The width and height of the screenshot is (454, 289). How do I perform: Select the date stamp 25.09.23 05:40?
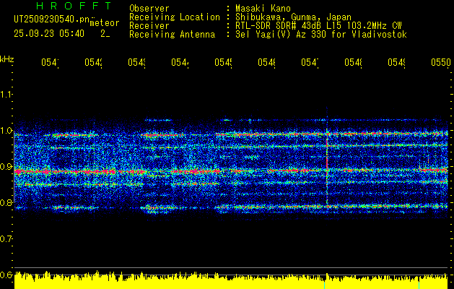tap(49, 34)
